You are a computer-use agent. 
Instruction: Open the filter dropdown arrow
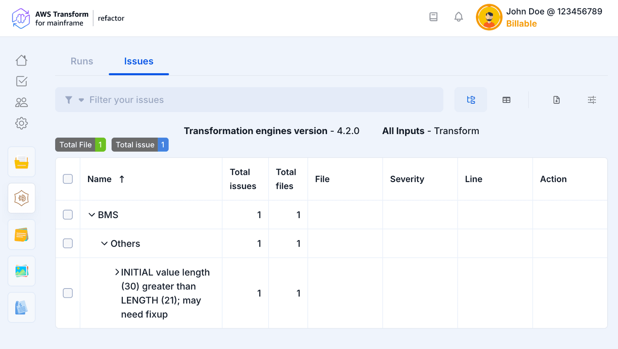tap(81, 100)
